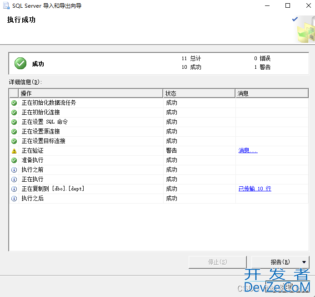This screenshot has height=297, width=315.
Task: Select the 准备执行 row text
Action: pyautogui.click(x=33, y=160)
